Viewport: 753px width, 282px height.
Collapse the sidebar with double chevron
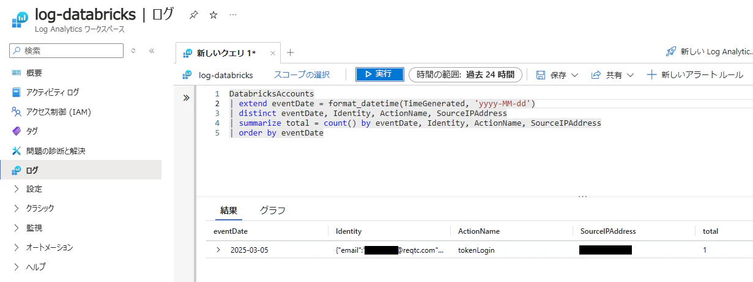coord(152,51)
